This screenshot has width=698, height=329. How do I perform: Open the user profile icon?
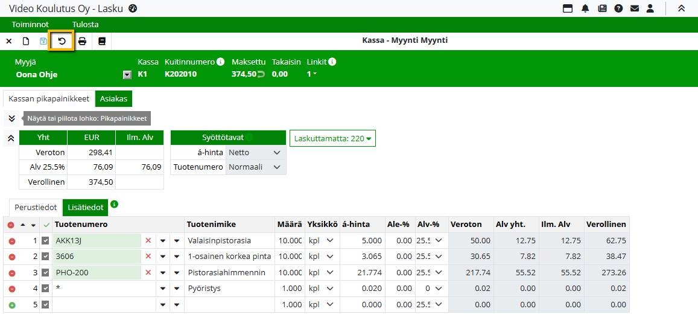pos(650,8)
